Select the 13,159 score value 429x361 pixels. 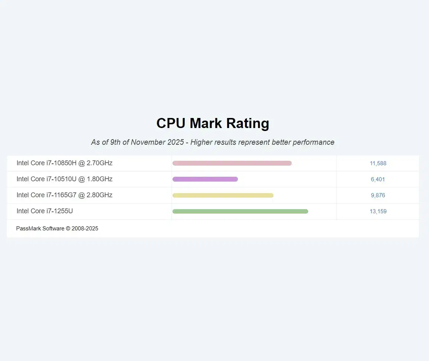pos(378,211)
